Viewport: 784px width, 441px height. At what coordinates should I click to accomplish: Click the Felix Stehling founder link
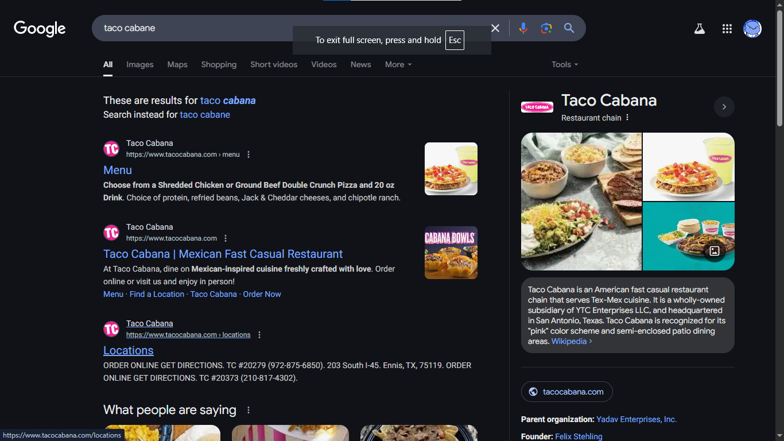pos(579,436)
